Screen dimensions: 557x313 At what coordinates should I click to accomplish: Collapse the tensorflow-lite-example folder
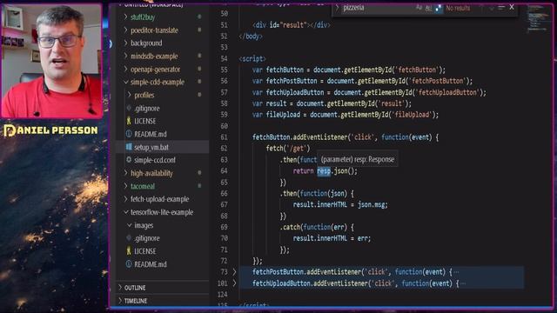click(125, 212)
